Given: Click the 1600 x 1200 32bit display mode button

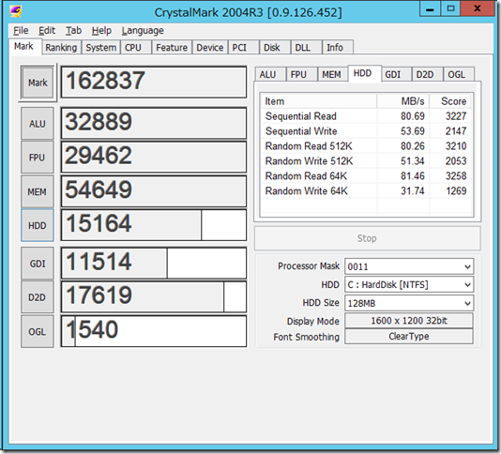Looking at the screenshot, I should coord(409,321).
